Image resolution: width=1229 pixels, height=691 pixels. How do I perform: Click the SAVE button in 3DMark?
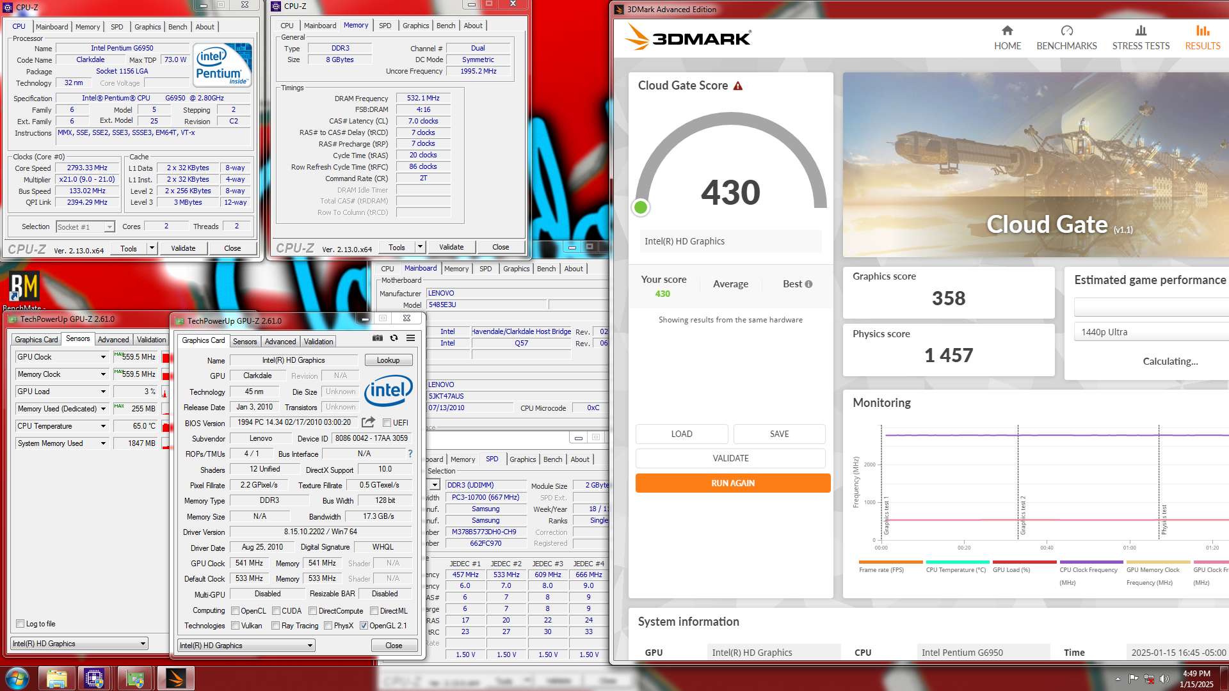(780, 434)
